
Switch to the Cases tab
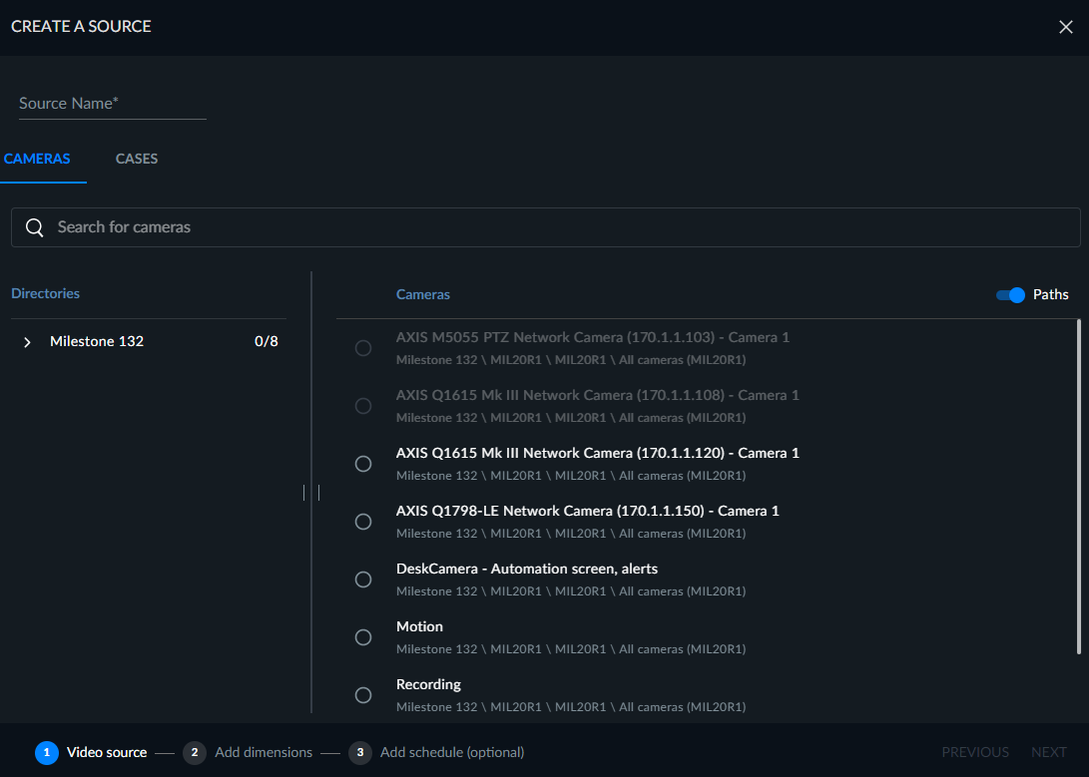tap(136, 159)
